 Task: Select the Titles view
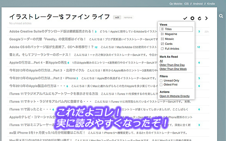(176, 29)
